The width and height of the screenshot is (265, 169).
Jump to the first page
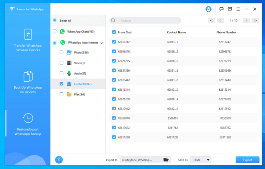(211, 21)
